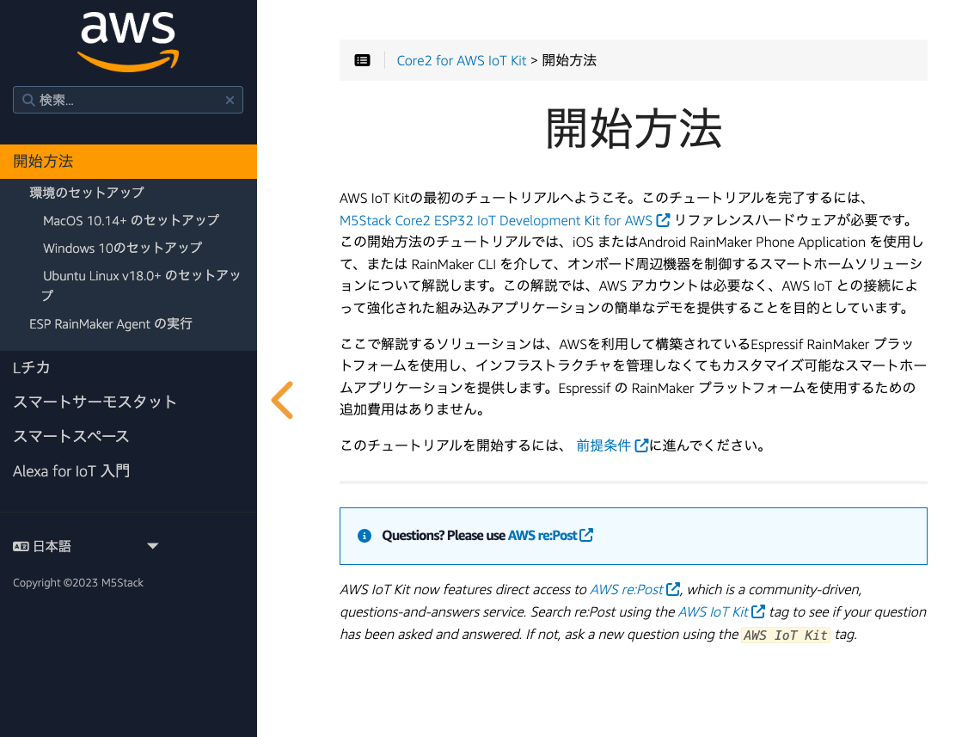Go to スマートスペース chapter
This screenshot has height=737, width=968.
pyautogui.click(x=71, y=437)
